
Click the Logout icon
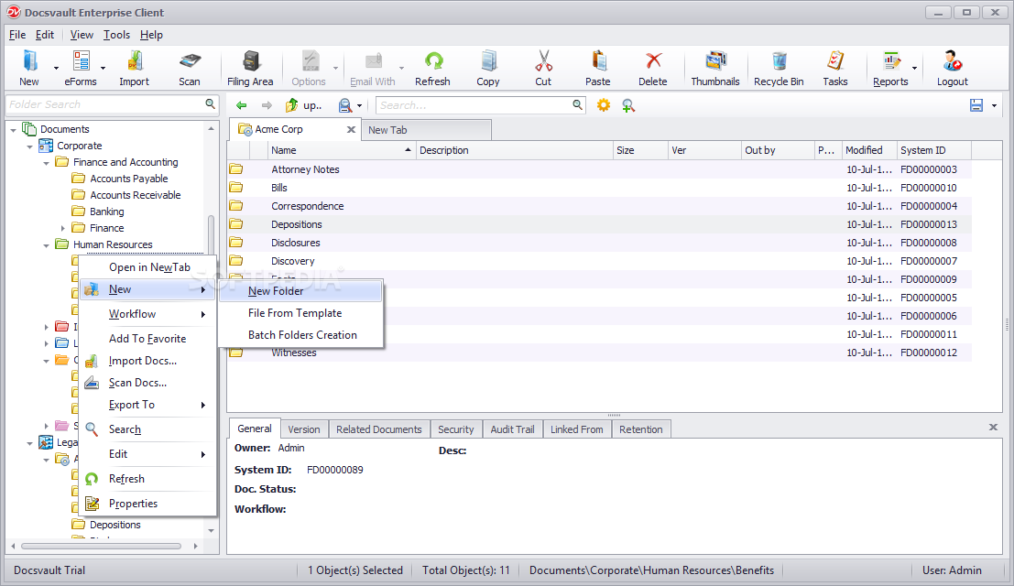(x=952, y=61)
